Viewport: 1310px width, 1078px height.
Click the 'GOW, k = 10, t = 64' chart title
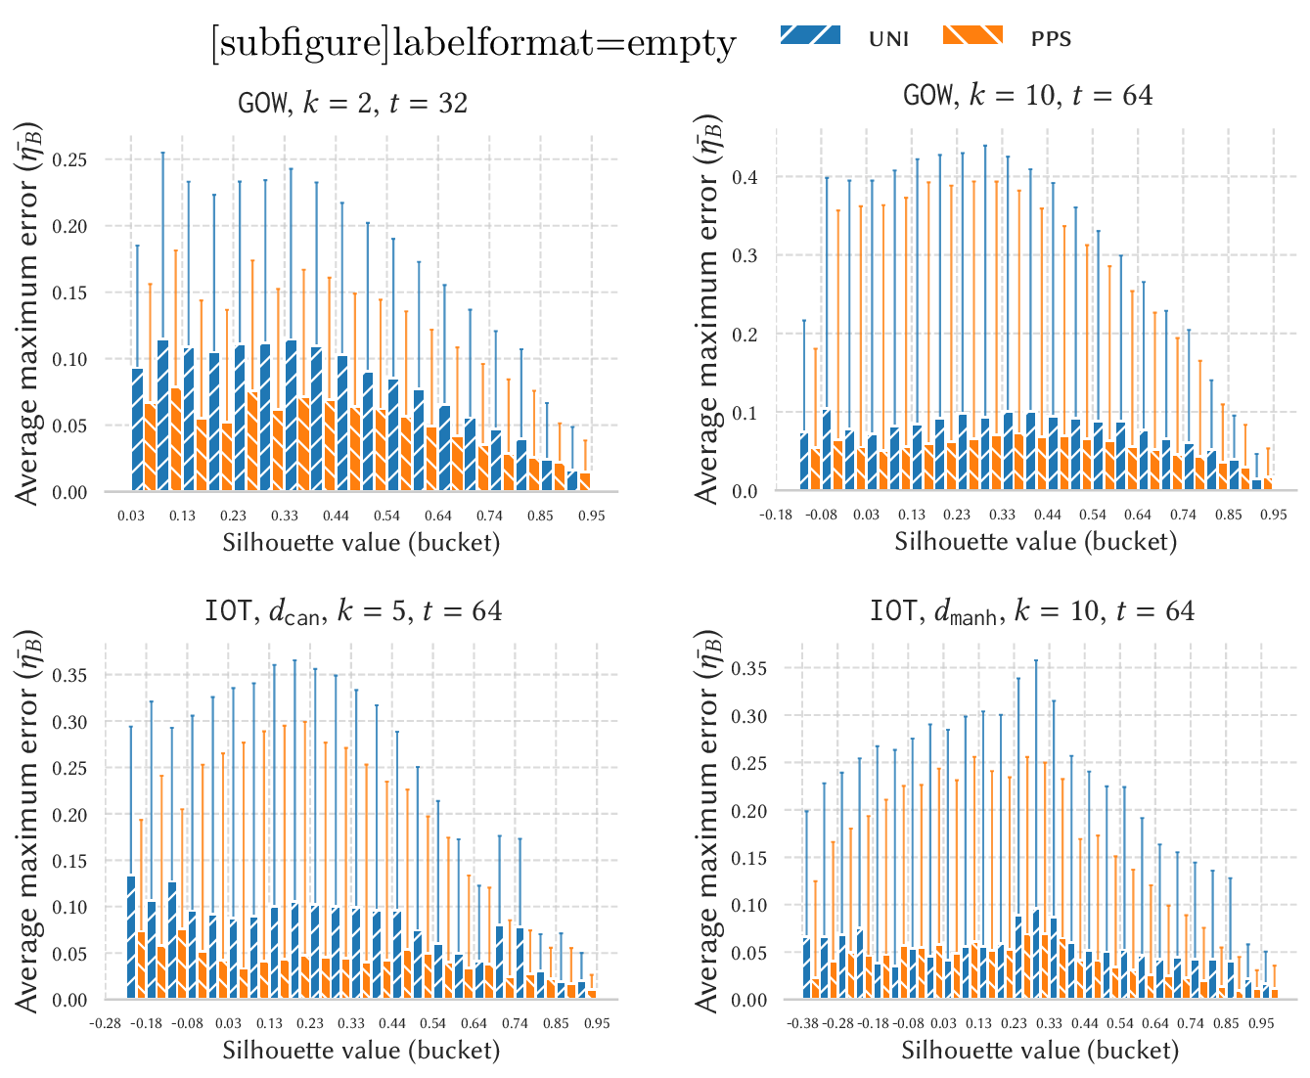[x=1028, y=95]
